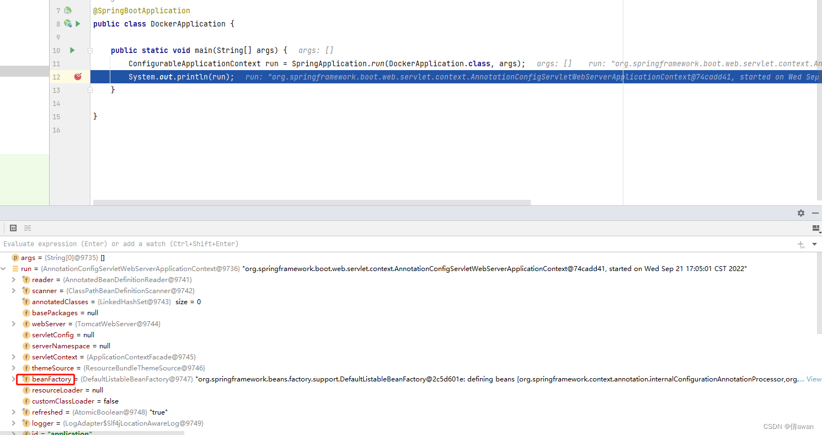
Task: Expand the themeSource variable node
Action: [x=13, y=368]
